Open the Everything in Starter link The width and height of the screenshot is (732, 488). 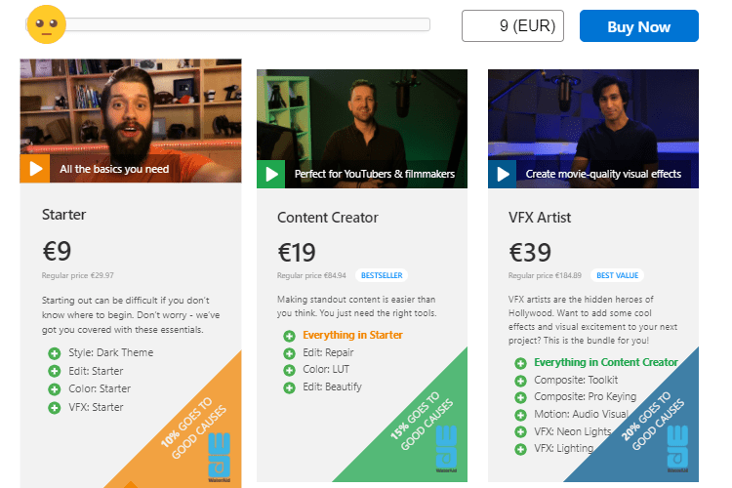pos(352,335)
